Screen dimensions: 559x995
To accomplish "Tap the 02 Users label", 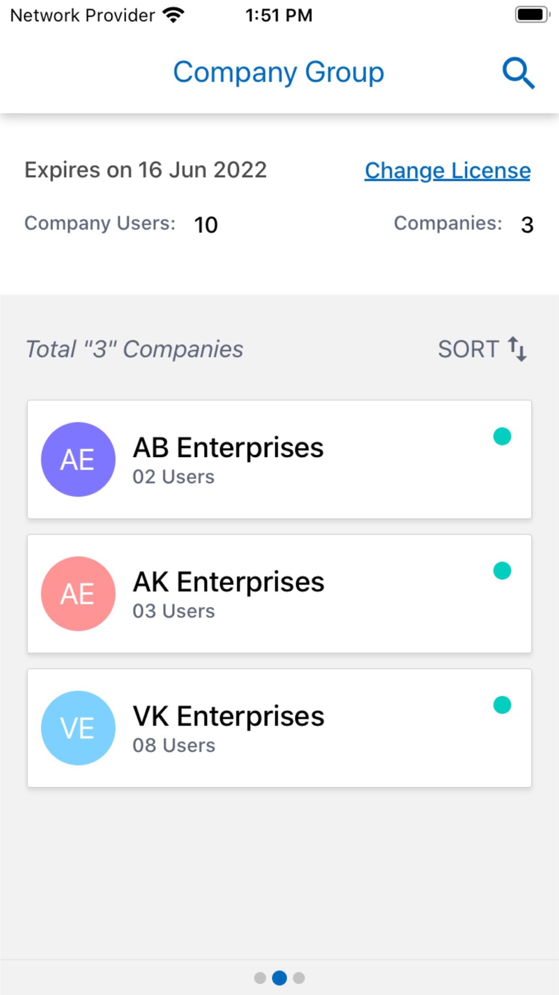I will [x=173, y=477].
